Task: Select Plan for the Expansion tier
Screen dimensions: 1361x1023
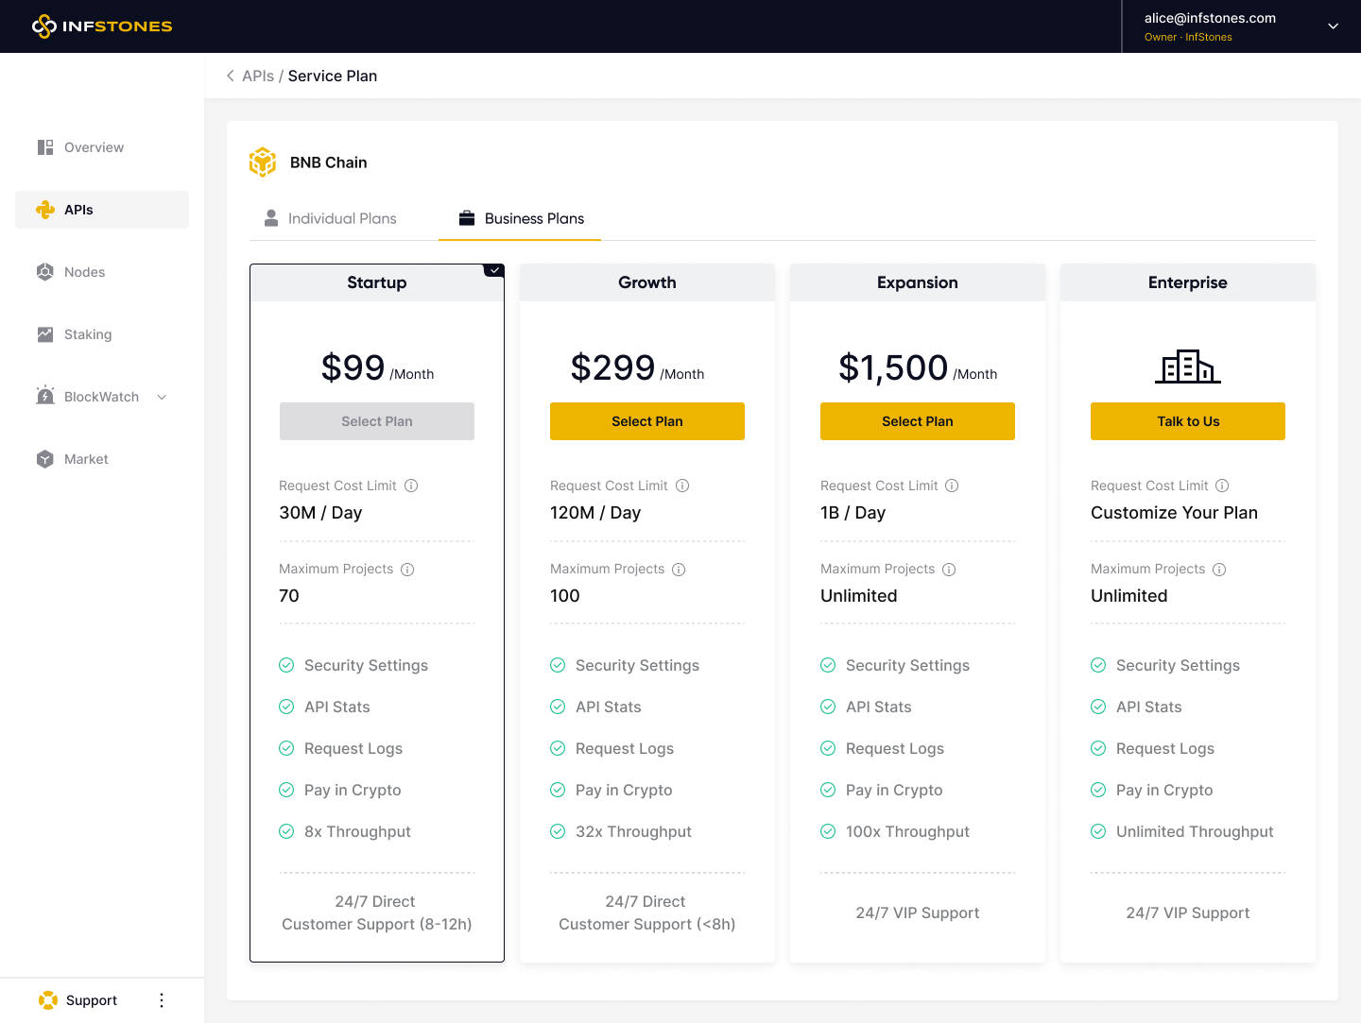Action: pyautogui.click(x=918, y=421)
